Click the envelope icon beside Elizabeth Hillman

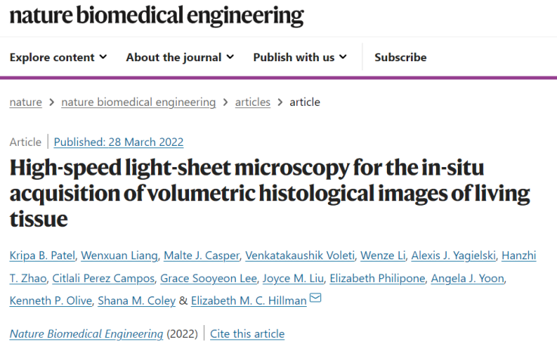coord(315,298)
